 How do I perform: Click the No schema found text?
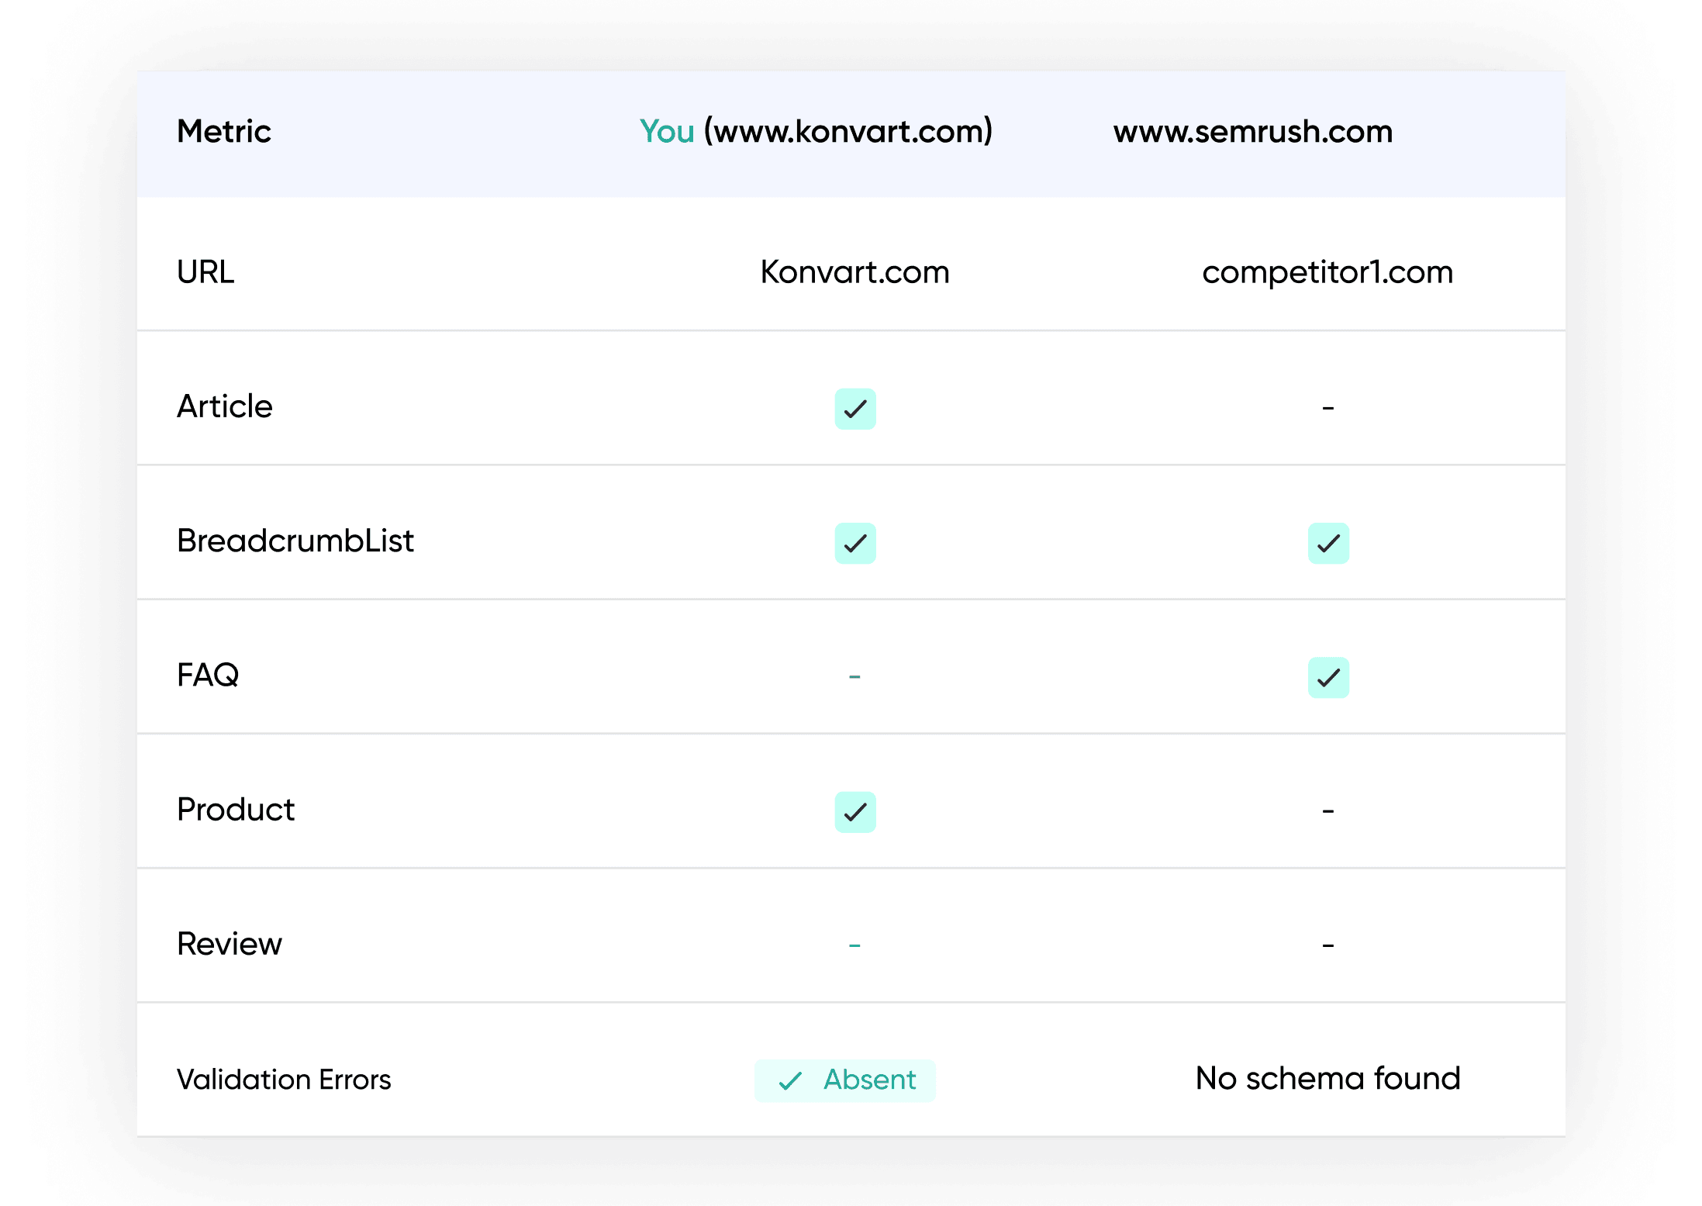point(1327,1079)
